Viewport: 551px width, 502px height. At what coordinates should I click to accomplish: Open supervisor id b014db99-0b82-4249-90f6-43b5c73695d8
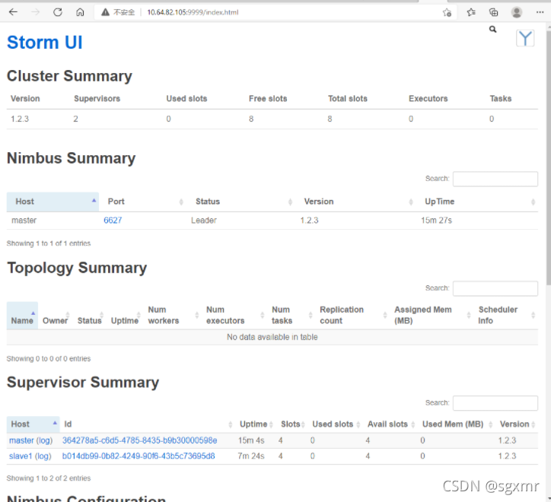point(139,456)
